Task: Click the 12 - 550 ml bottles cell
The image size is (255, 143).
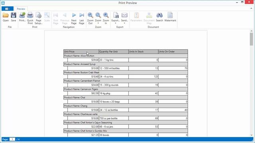Action: point(114,68)
